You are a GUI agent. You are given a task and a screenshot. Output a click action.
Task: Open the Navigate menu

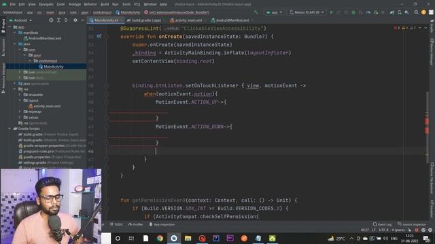46,5
